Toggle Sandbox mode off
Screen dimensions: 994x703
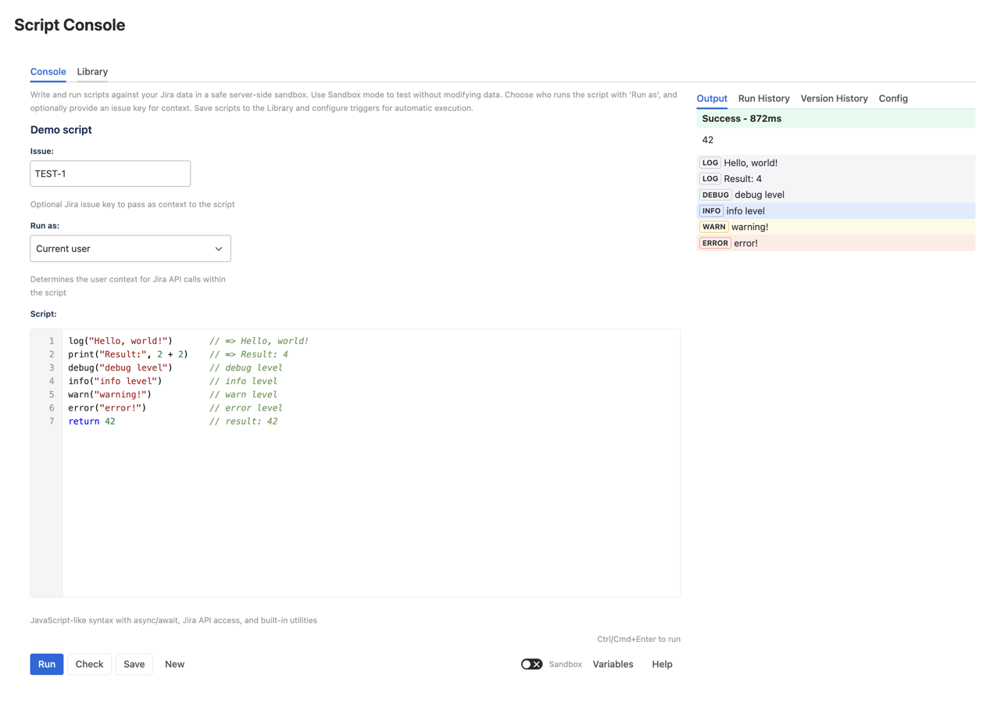pyautogui.click(x=531, y=664)
